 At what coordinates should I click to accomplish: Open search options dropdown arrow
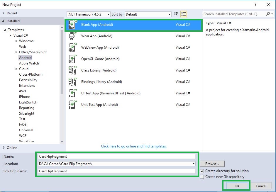pos(272,14)
